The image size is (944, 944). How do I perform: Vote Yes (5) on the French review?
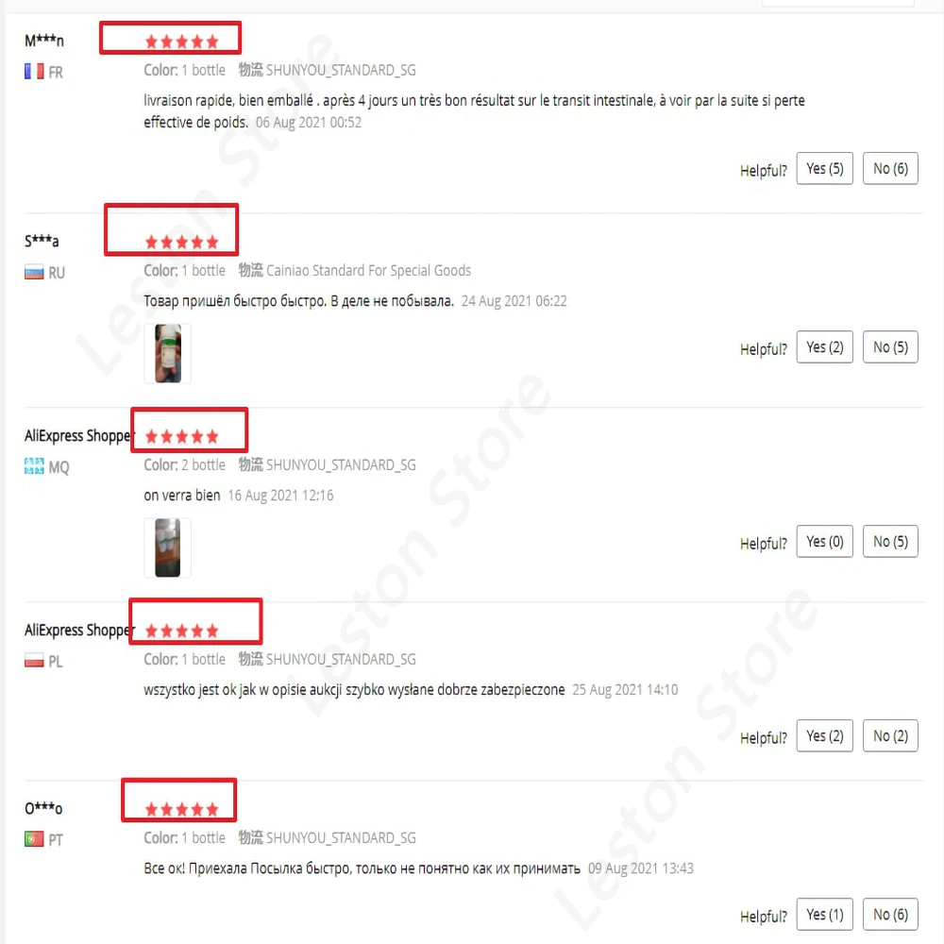(x=824, y=169)
